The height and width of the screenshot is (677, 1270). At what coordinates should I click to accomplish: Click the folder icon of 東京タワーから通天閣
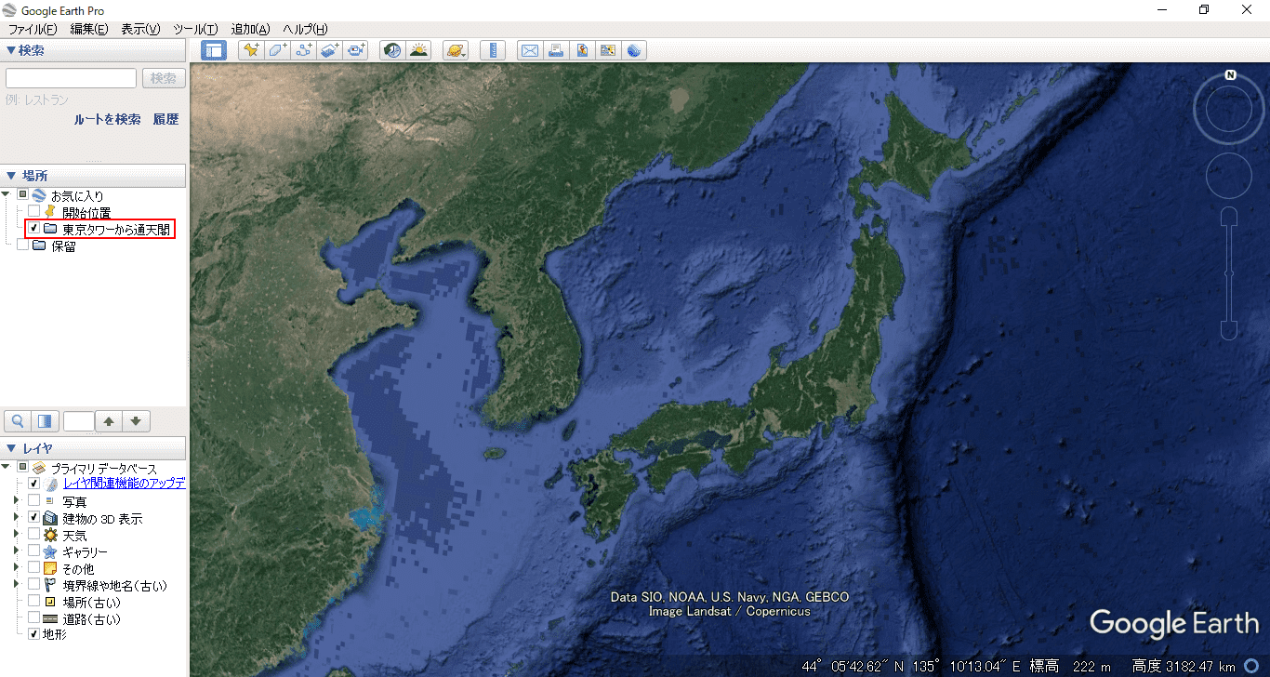[50, 229]
